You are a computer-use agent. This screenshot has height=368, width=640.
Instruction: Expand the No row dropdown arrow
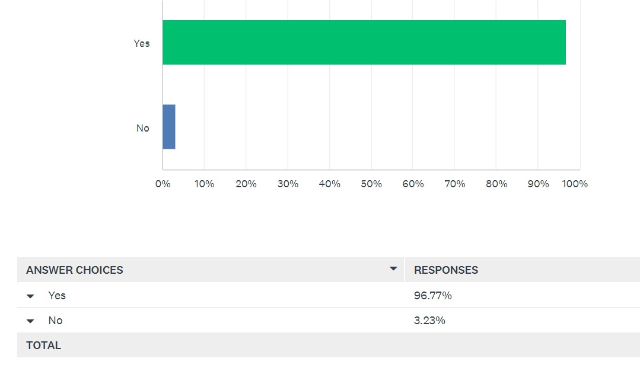click(x=30, y=321)
